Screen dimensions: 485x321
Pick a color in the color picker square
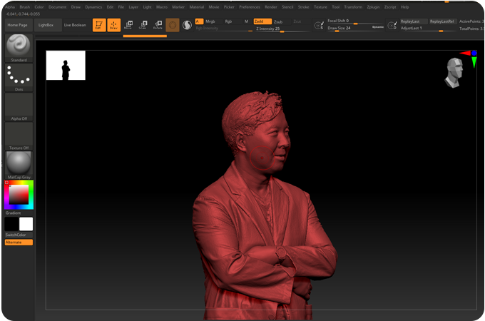point(19,193)
